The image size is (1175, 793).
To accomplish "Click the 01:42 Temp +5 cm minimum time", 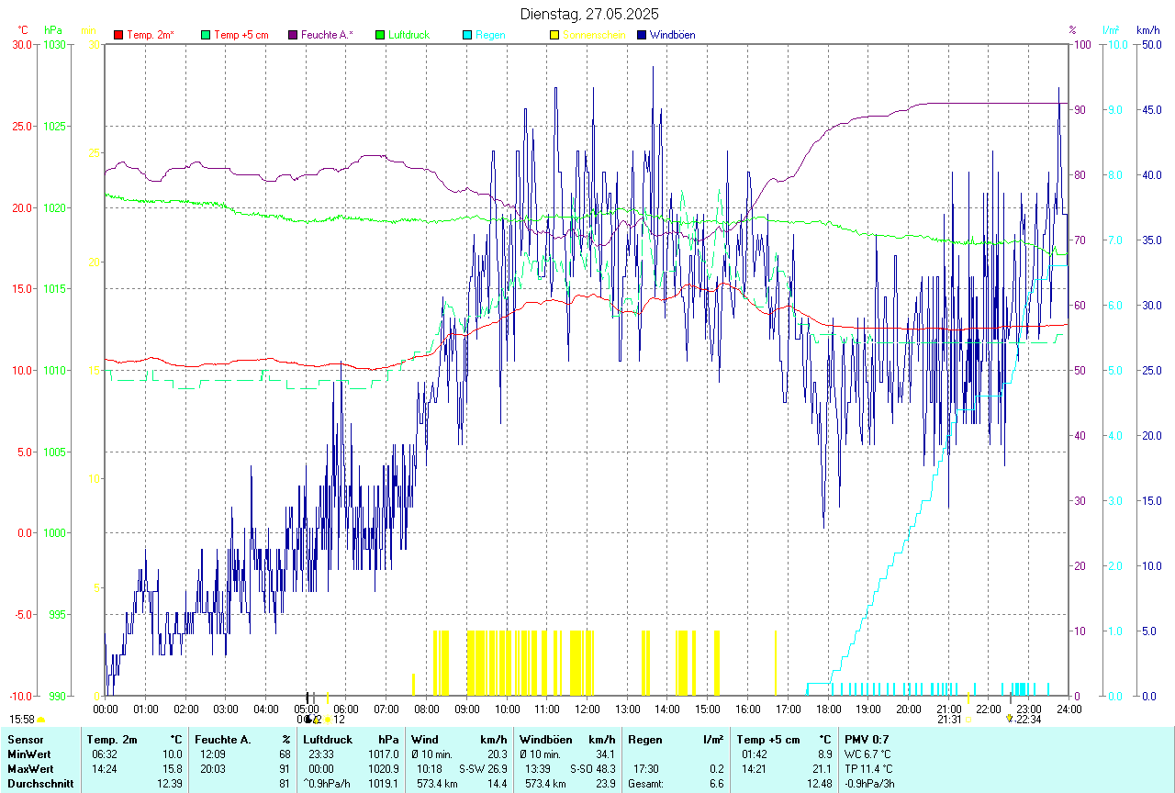I will (755, 754).
